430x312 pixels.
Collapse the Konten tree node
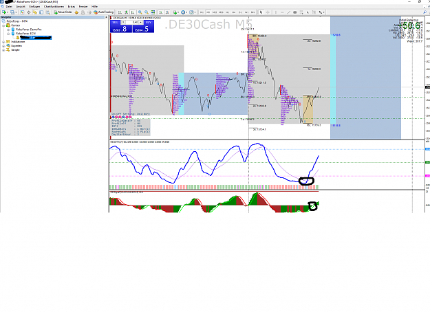(4, 25)
